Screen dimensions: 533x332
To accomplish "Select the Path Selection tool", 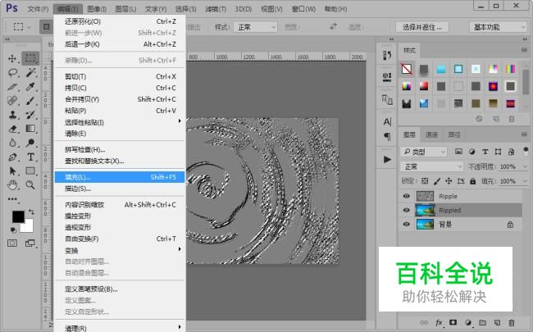I will coord(12,171).
